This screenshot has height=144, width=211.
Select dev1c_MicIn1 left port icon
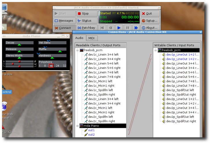[86, 81]
